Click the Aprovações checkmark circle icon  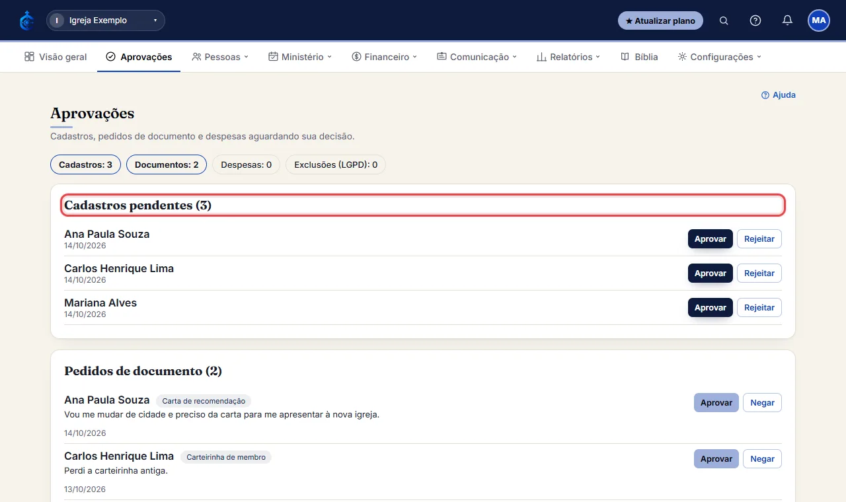click(x=110, y=57)
